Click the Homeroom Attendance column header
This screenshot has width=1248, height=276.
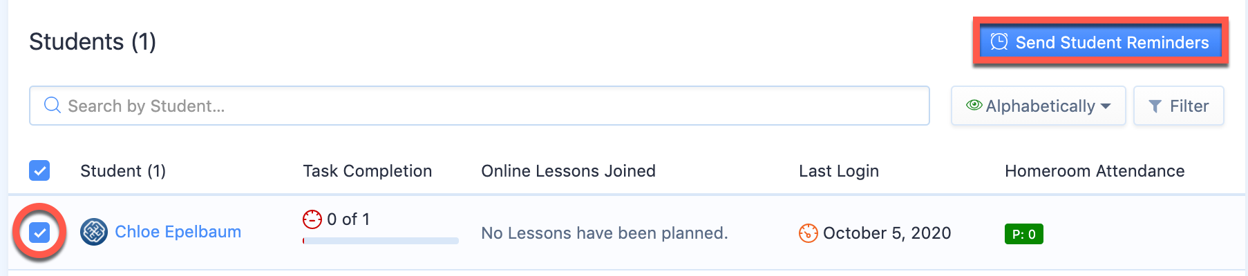coord(1095,171)
